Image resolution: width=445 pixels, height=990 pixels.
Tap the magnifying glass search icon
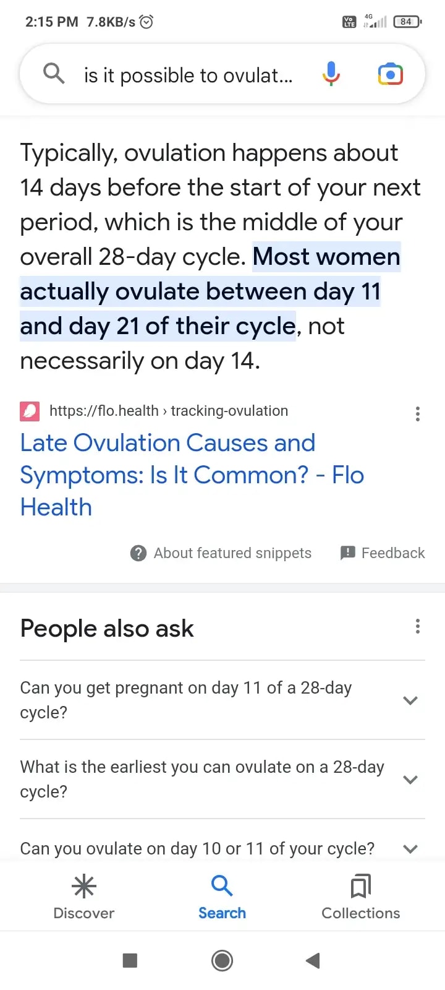(54, 74)
